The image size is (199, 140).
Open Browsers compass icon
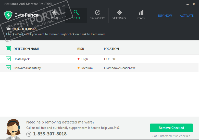[98, 12]
